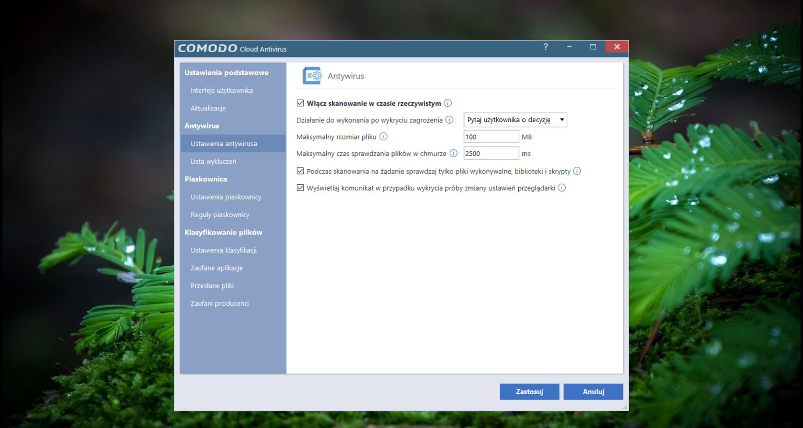Screen dimensions: 803x428
Task: Open the Pytaj użytkownika o decyzję dropdown
Action: click(515, 120)
